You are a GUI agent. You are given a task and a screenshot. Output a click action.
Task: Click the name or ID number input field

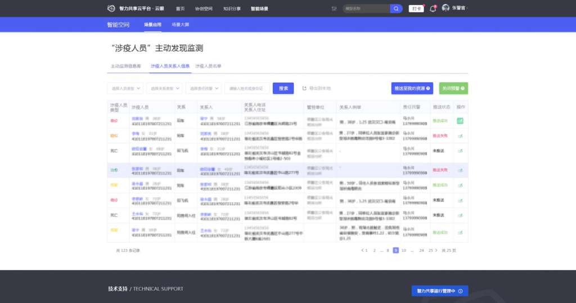tap(247, 88)
